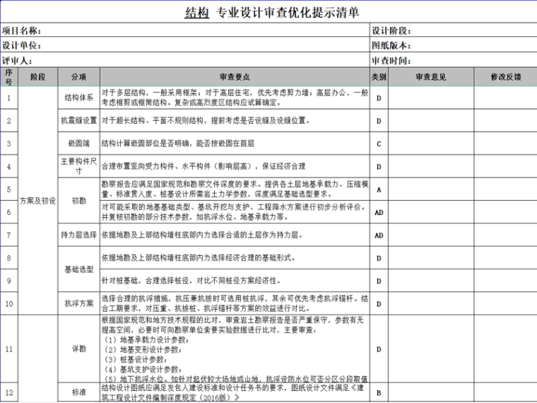Select the 方案及初设 stage cell
This screenshot has height=403, width=537.
click(x=37, y=200)
